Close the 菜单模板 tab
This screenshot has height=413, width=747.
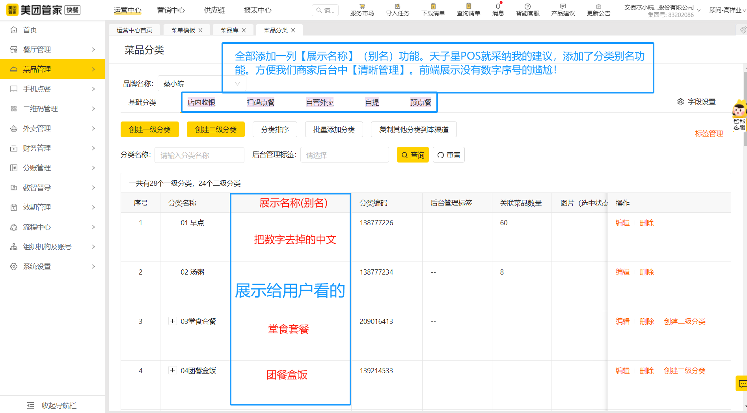click(201, 30)
